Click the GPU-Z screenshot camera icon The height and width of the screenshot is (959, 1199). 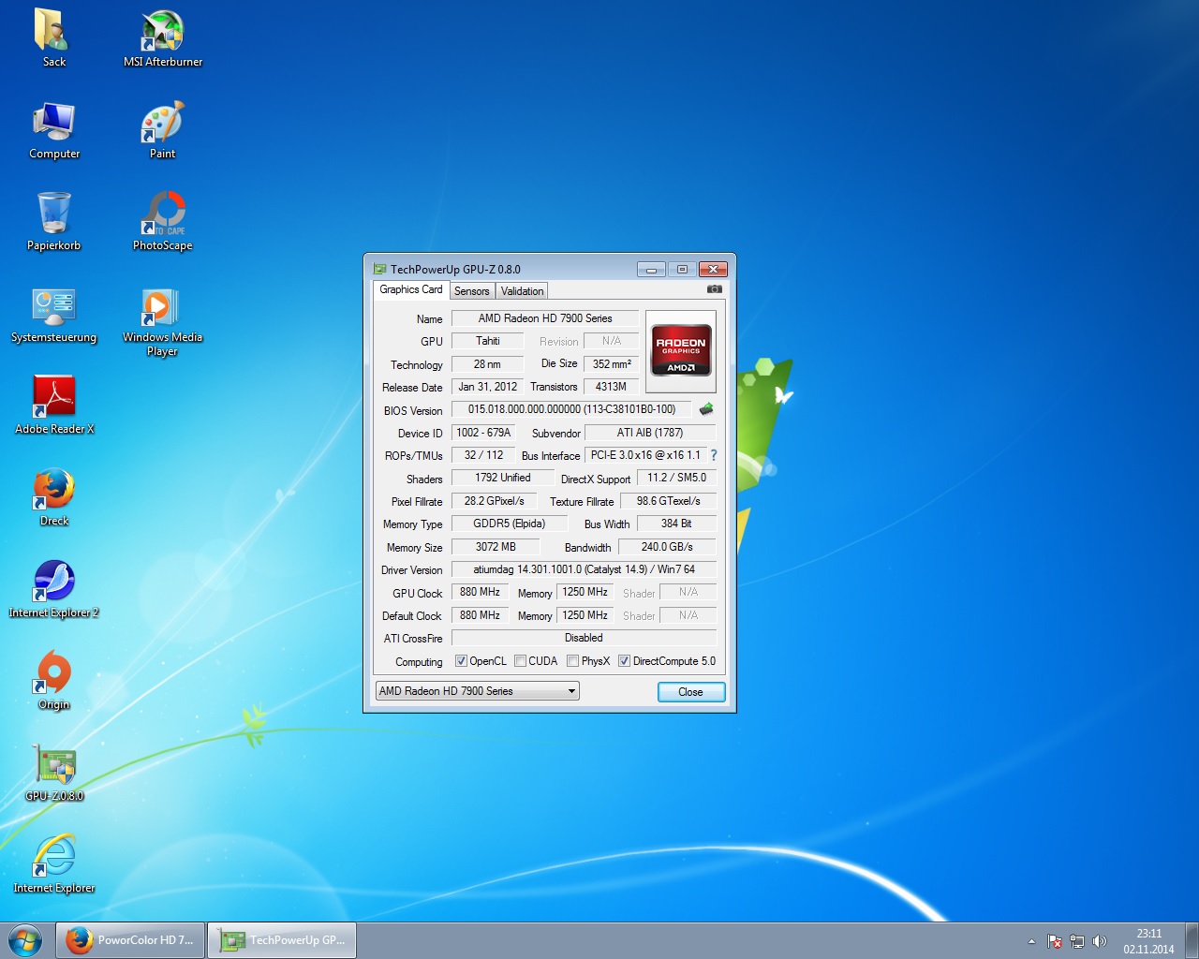(x=715, y=289)
